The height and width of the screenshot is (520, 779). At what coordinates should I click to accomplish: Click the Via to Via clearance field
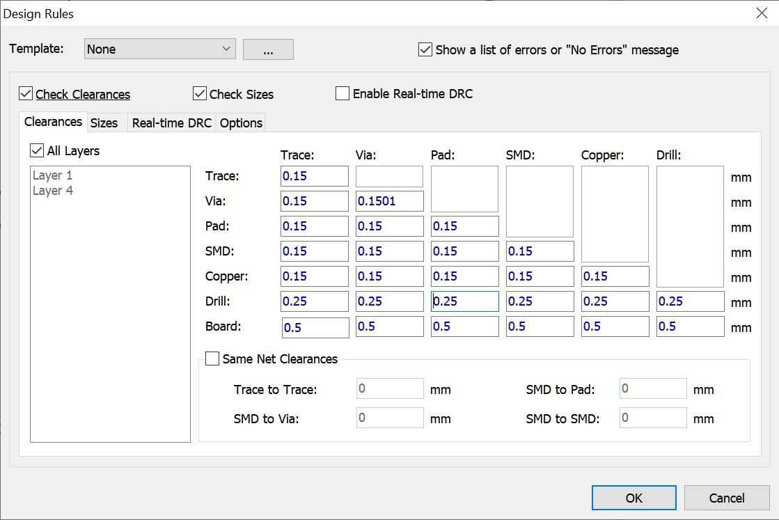click(x=389, y=201)
